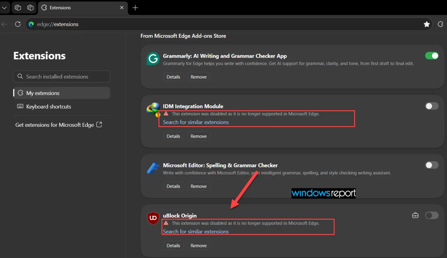Click the Microsoft Editor: Spelling & Grammar Checker title
447x258 pixels.
(x=220, y=165)
